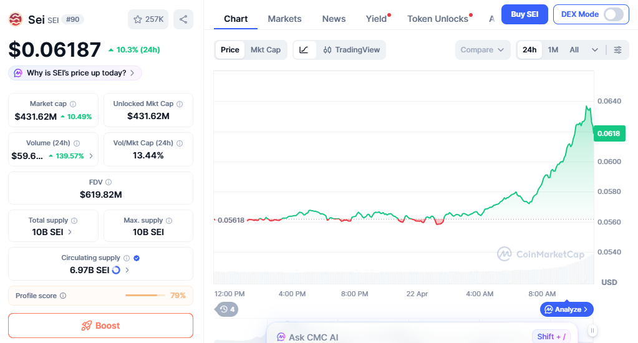
Task: Select the Mkt Cap chart view
Action: tap(266, 50)
